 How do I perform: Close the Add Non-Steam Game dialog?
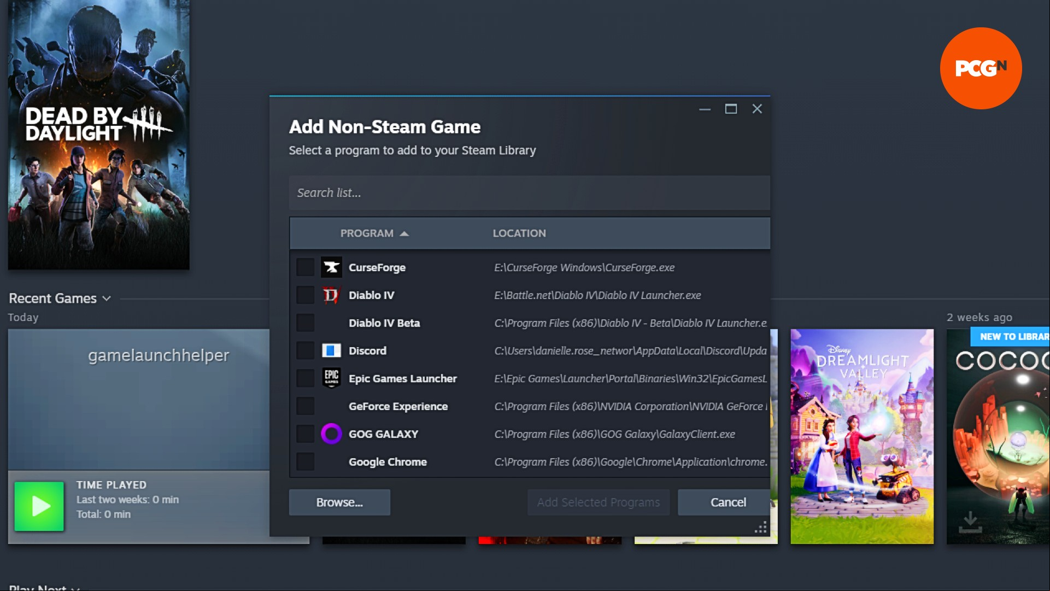[x=757, y=109]
